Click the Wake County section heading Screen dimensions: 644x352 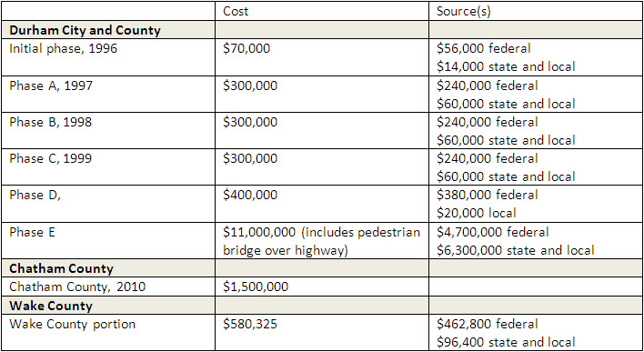[x=51, y=306]
